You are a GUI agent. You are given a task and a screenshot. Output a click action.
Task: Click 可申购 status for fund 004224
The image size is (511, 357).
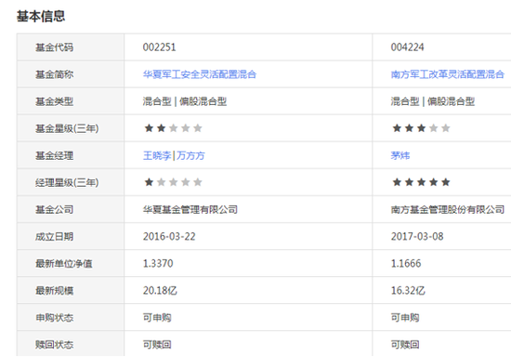(x=405, y=318)
